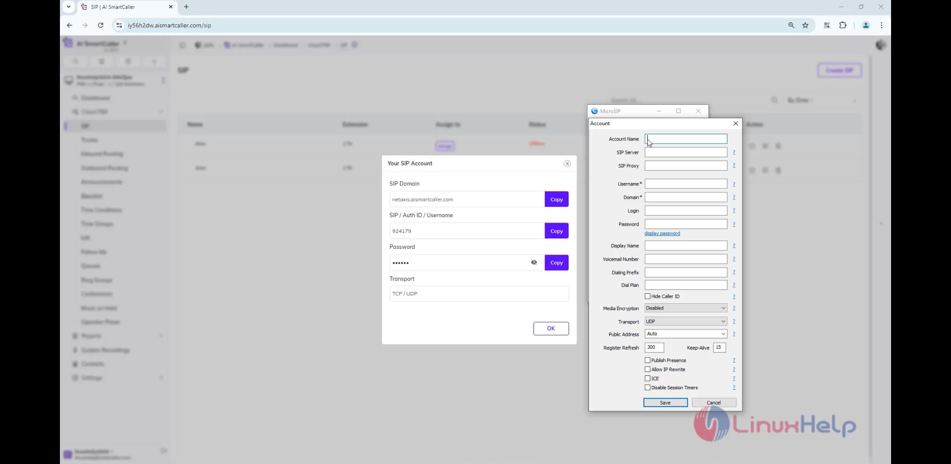Click the MicroSIP Password field
The height and width of the screenshot is (464, 951).
[x=686, y=224]
